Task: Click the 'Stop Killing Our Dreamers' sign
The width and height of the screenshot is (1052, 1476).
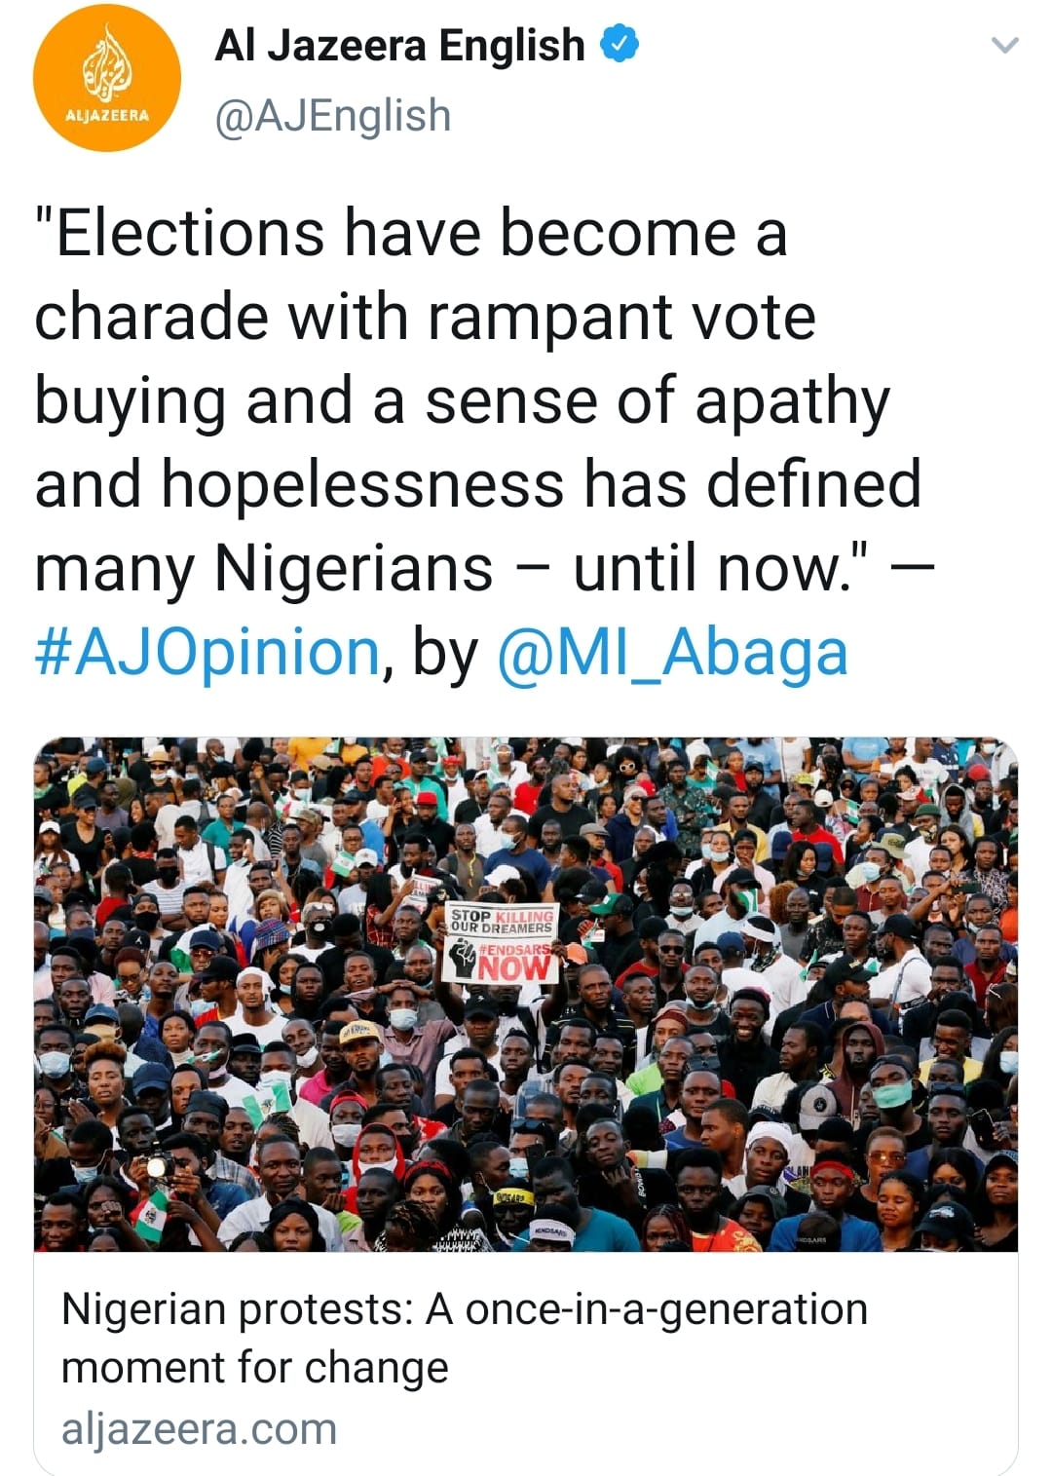Action: pos(502,921)
